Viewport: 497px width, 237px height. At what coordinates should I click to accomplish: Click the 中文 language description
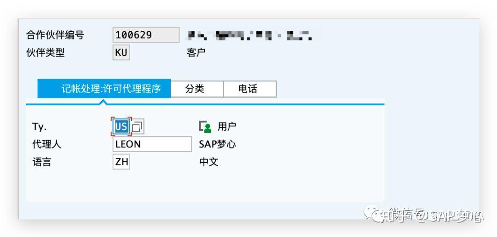[208, 162]
